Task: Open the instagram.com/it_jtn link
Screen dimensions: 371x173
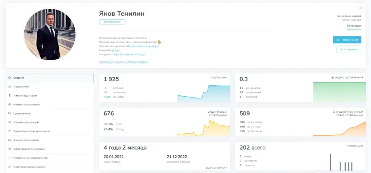Action: 129,54
